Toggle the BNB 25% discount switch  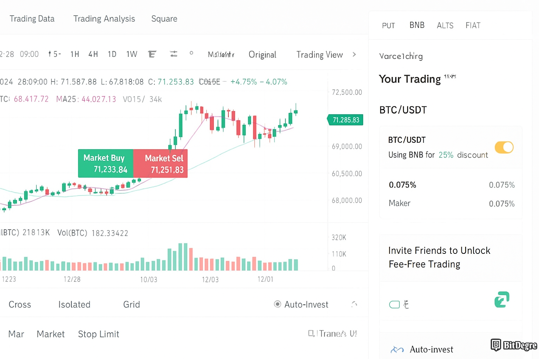[x=504, y=147]
